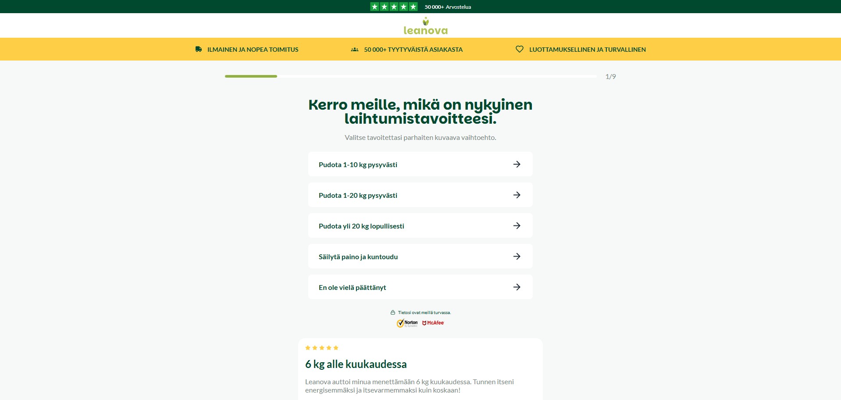Click arrow on 'En ole vielä päättänyt'
The height and width of the screenshot is (400, 841).
tap(517, 287)
